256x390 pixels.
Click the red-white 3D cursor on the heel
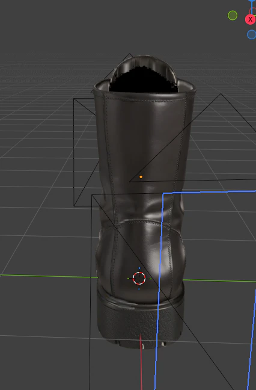tap(139, 278)
